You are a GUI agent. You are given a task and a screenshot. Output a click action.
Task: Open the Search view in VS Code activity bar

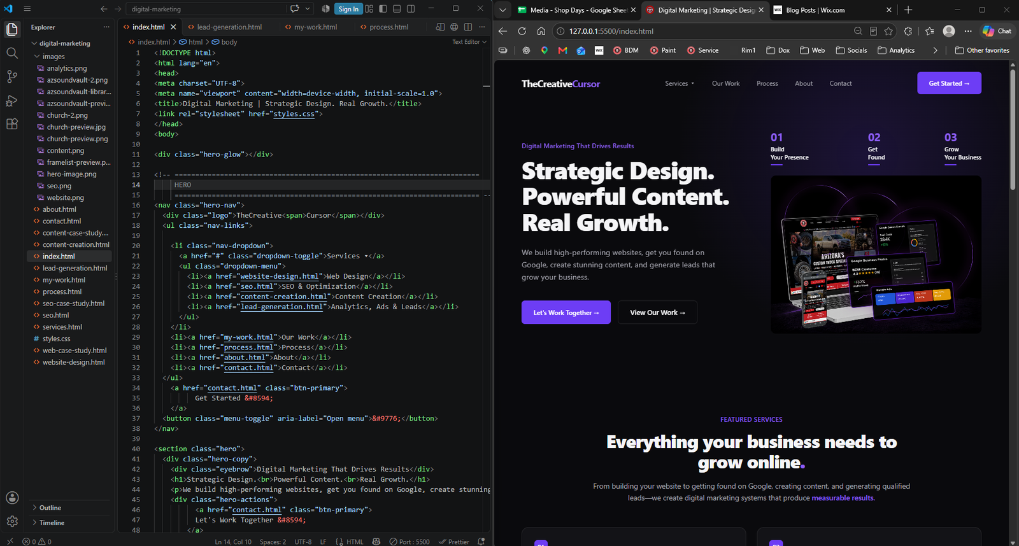tap(11, 53)
